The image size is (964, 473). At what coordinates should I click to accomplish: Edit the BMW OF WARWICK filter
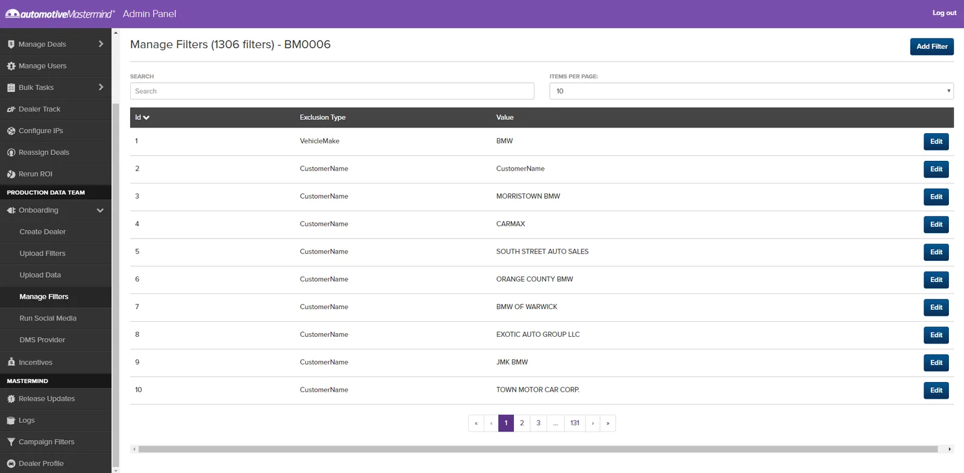click(936, 308)
